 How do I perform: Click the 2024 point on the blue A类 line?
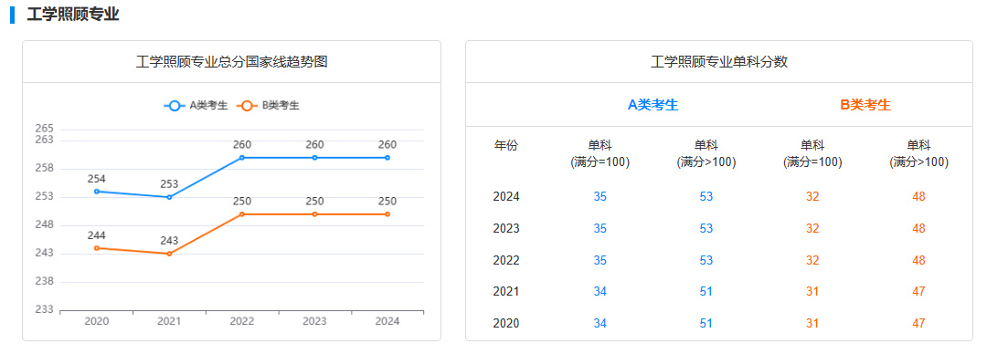click(x=387, y=157)
